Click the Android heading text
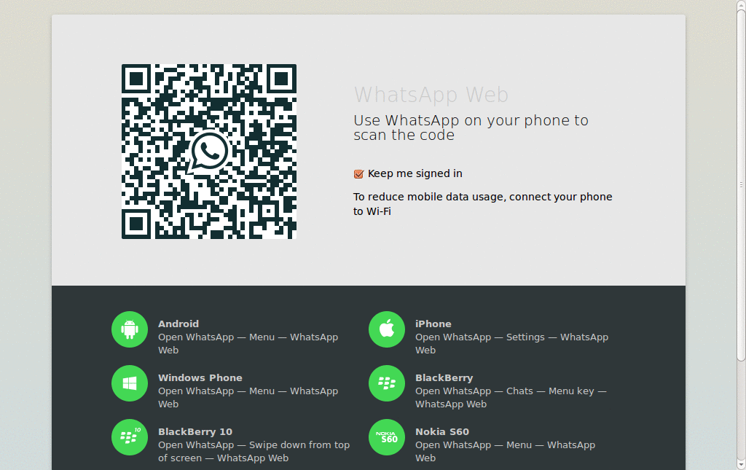The height and width of the screenshot is (470, 746). click(x=178, y=324)
